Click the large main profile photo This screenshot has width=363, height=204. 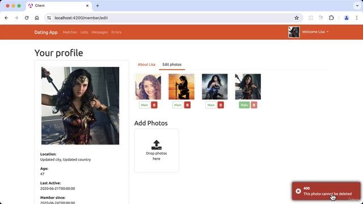pyautogui.click(x=81, y=106)
